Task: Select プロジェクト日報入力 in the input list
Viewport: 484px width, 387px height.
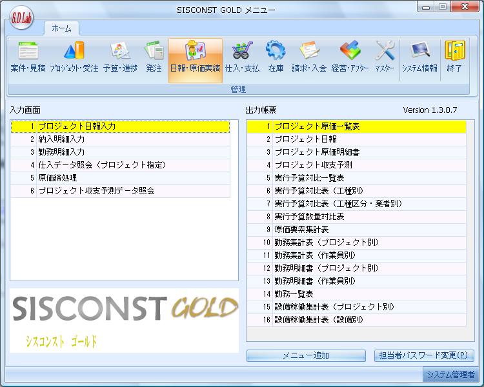Action: click(121, 126)
